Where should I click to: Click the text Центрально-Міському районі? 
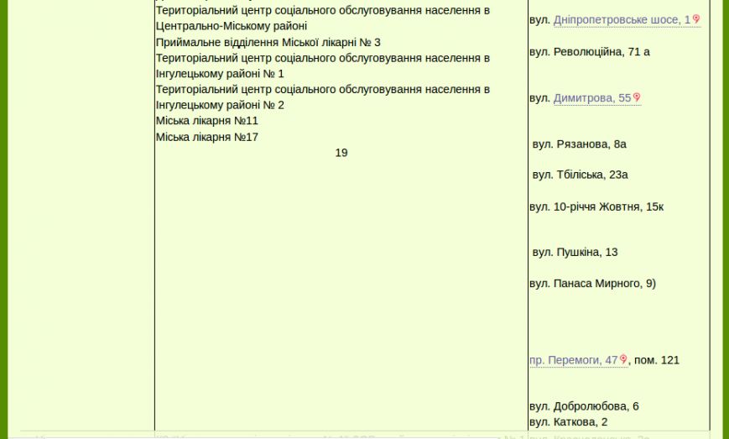point(231,26)
